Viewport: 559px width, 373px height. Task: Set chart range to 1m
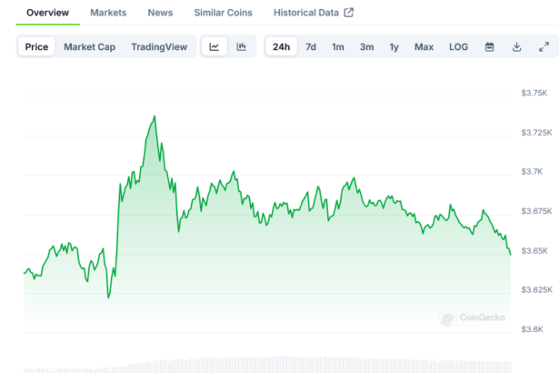[x=337, y=46]
